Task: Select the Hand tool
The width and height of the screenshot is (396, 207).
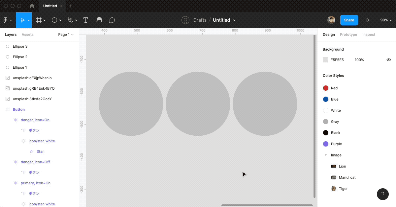Action: click(99, 20)
